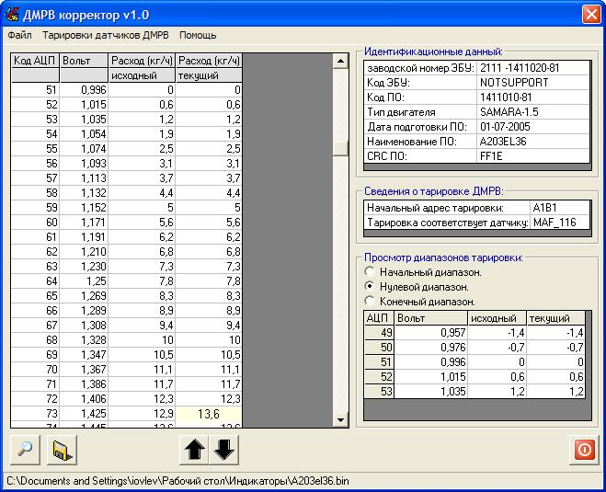
Task: Click the floppy disk save icon
Action: tap(62, 450)
